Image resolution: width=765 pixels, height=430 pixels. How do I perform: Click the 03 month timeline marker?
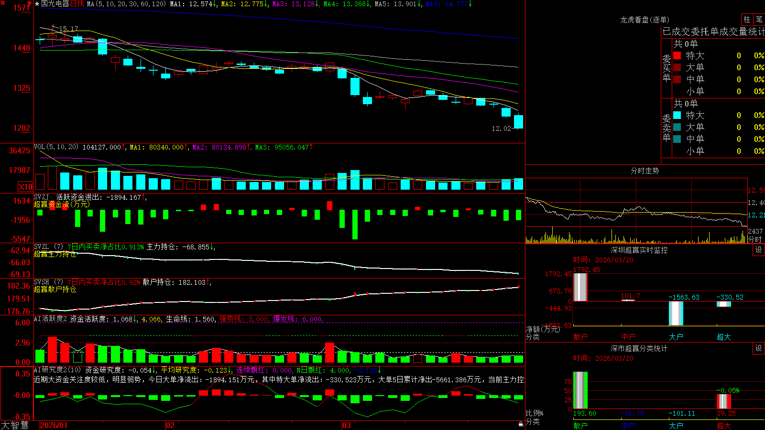click(x=347, y=425)
